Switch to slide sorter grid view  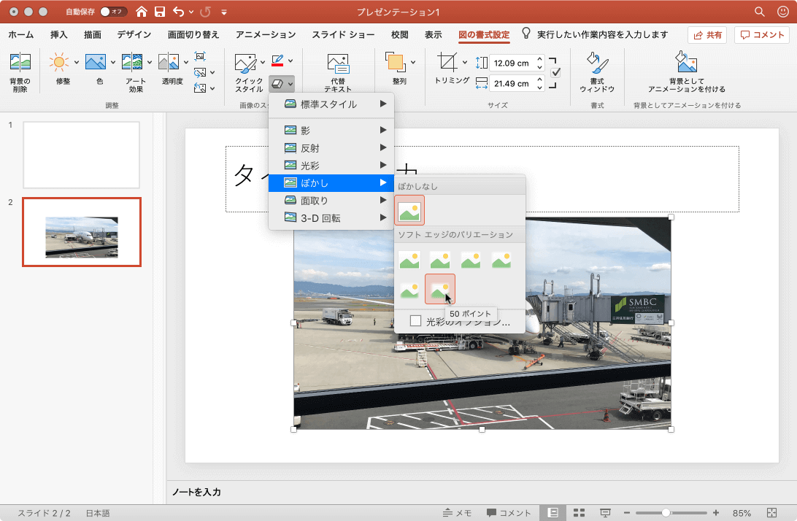(x=580, y=513)
